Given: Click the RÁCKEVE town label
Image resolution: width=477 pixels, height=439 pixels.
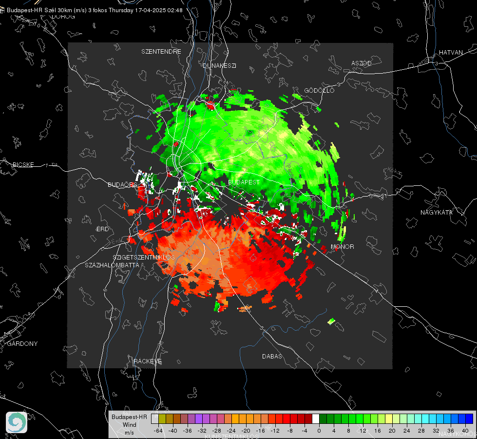Looking at the screenshot, I should [x=148, y=361].
